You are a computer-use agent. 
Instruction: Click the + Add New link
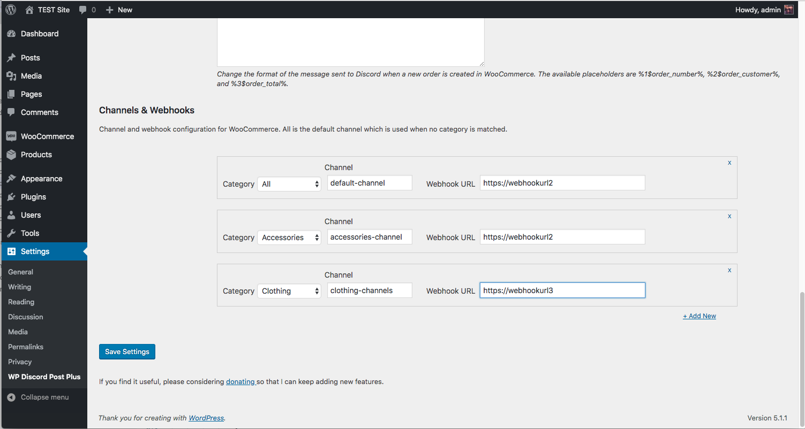pyautogui.click(x=699, y=316)
